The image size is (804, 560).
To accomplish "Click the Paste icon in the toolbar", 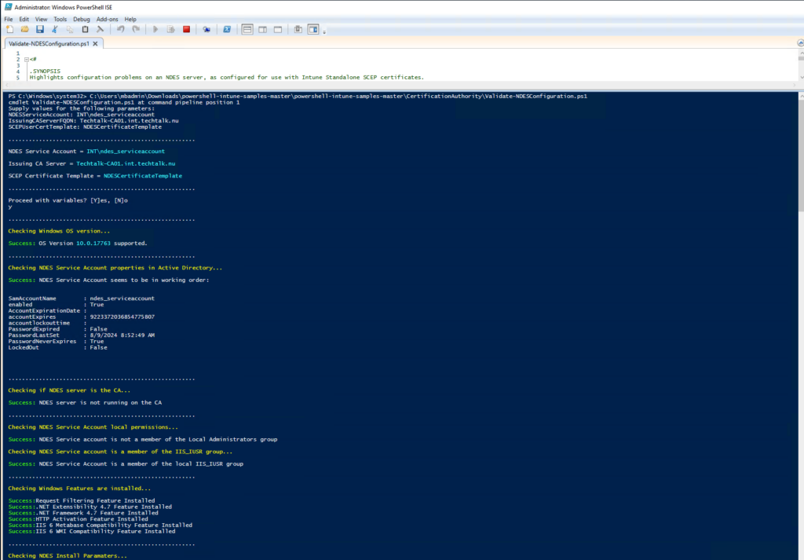I will pos(84,29).
